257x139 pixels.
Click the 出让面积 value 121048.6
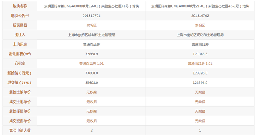coord(200,54)
